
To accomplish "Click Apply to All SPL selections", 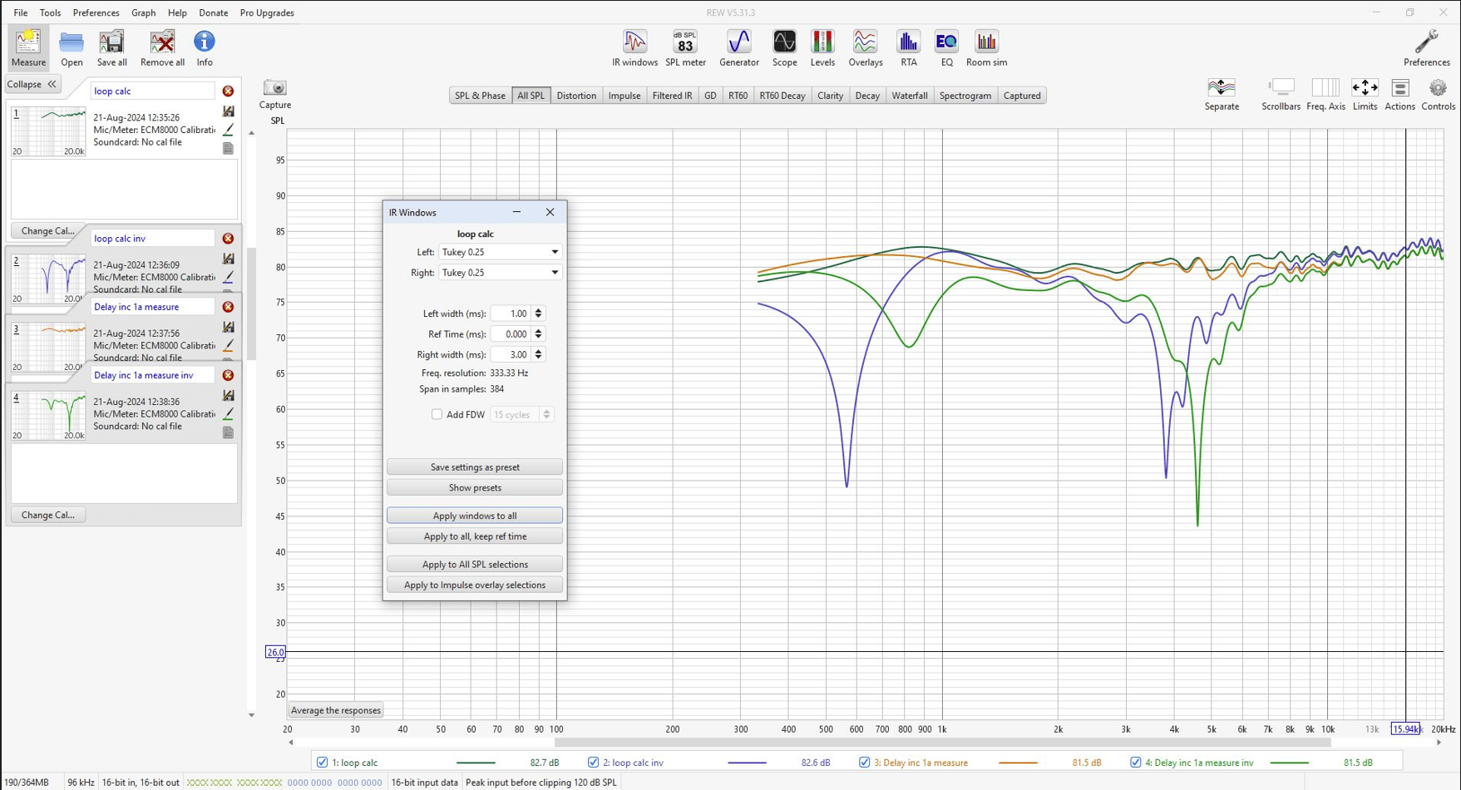I will click(475, 565).
